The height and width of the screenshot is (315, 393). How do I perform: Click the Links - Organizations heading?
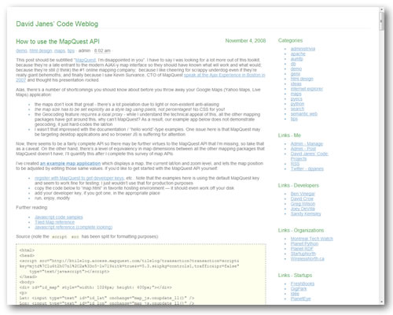click(x=301, y=230)
